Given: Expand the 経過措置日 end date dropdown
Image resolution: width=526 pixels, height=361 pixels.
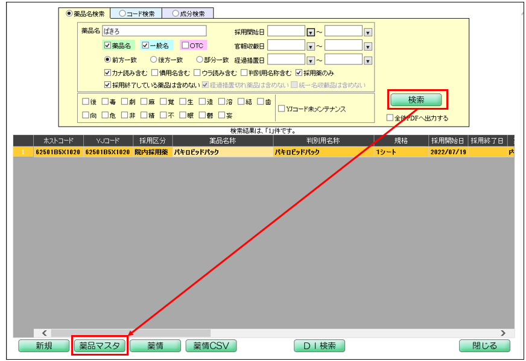Looking at the screenshot, I should (x=368, y=60).
